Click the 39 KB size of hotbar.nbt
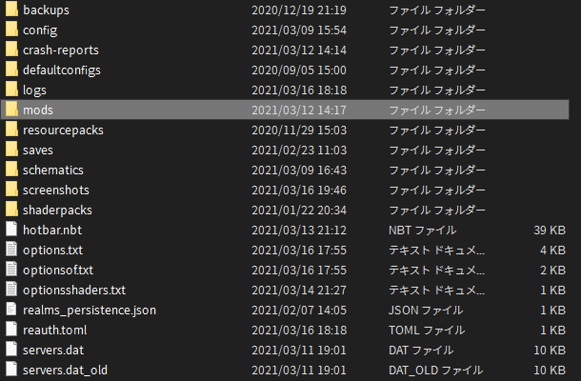 click(x=552, y=230)
